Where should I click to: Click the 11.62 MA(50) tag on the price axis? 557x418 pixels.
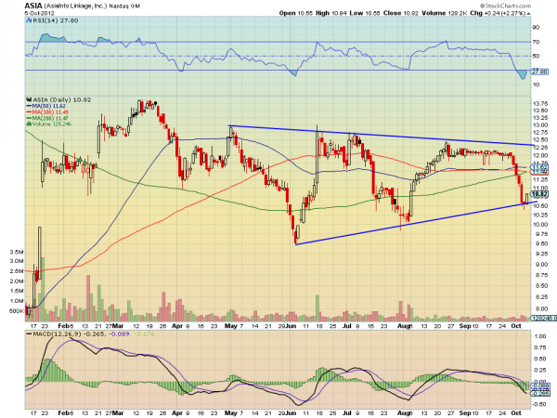[540, 167]
